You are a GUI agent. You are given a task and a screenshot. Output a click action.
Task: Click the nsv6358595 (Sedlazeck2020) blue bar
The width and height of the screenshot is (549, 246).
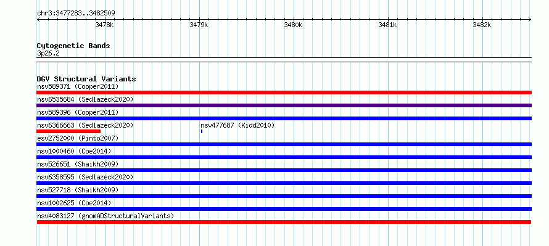(x=284, y=183)
